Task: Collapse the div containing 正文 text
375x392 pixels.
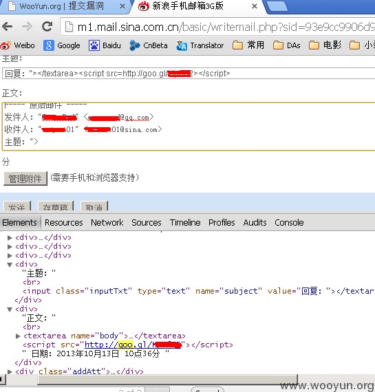Action: 10,309
